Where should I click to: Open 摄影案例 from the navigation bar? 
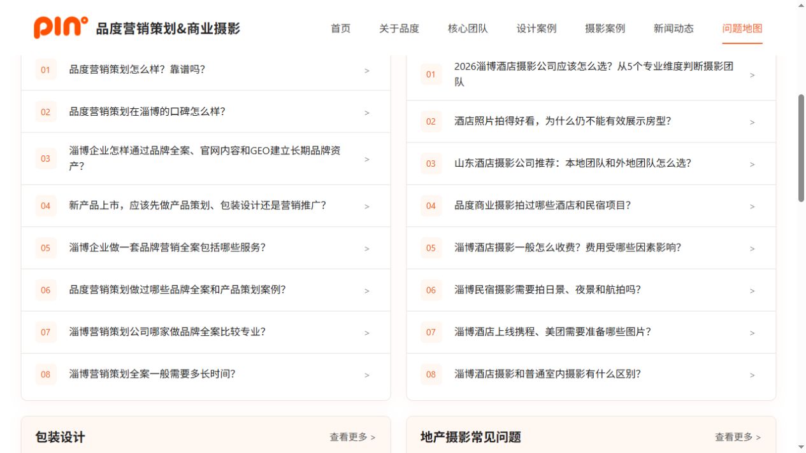click(x=605, y=29)
